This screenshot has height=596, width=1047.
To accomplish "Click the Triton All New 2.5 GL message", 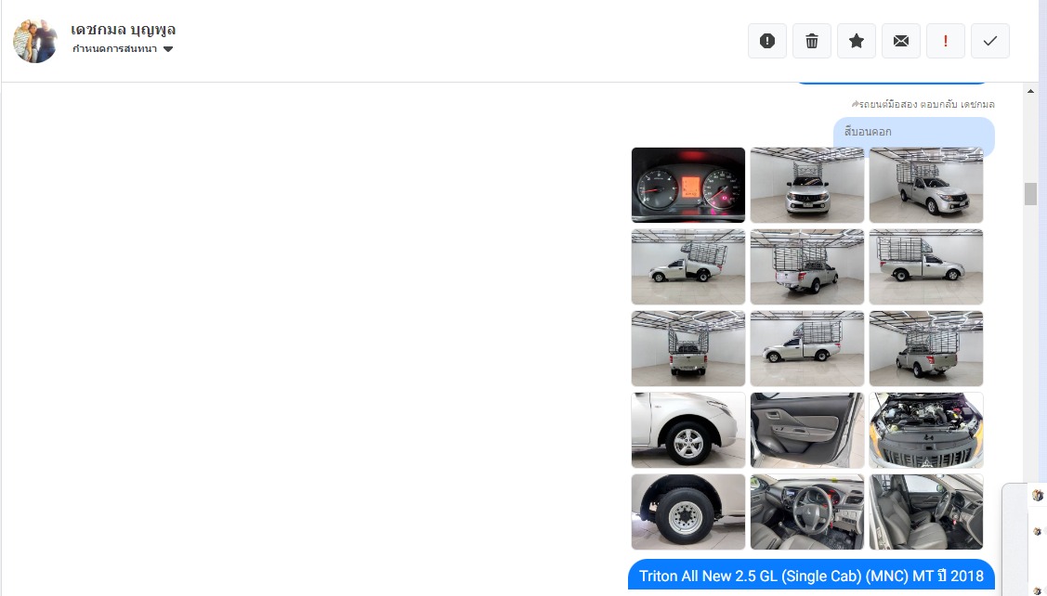I will (x=811, y=576).
